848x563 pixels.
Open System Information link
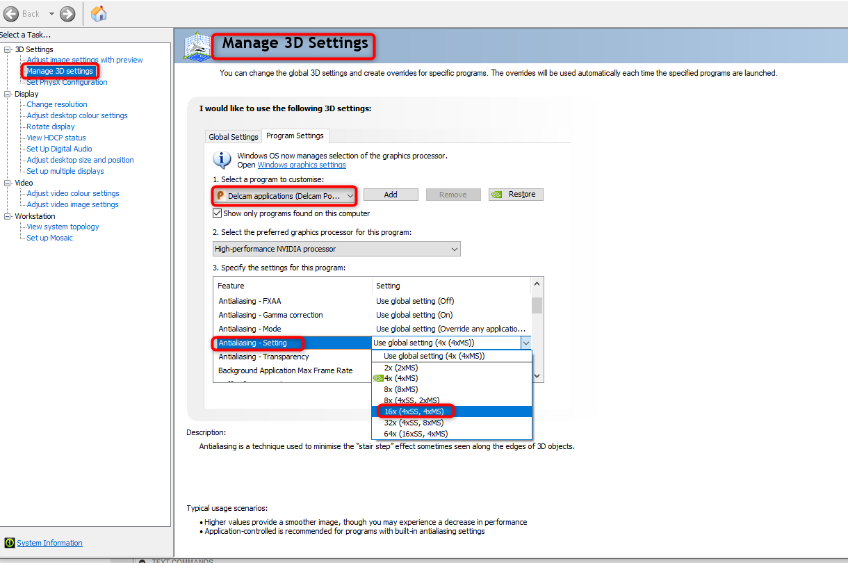[49, 543]
